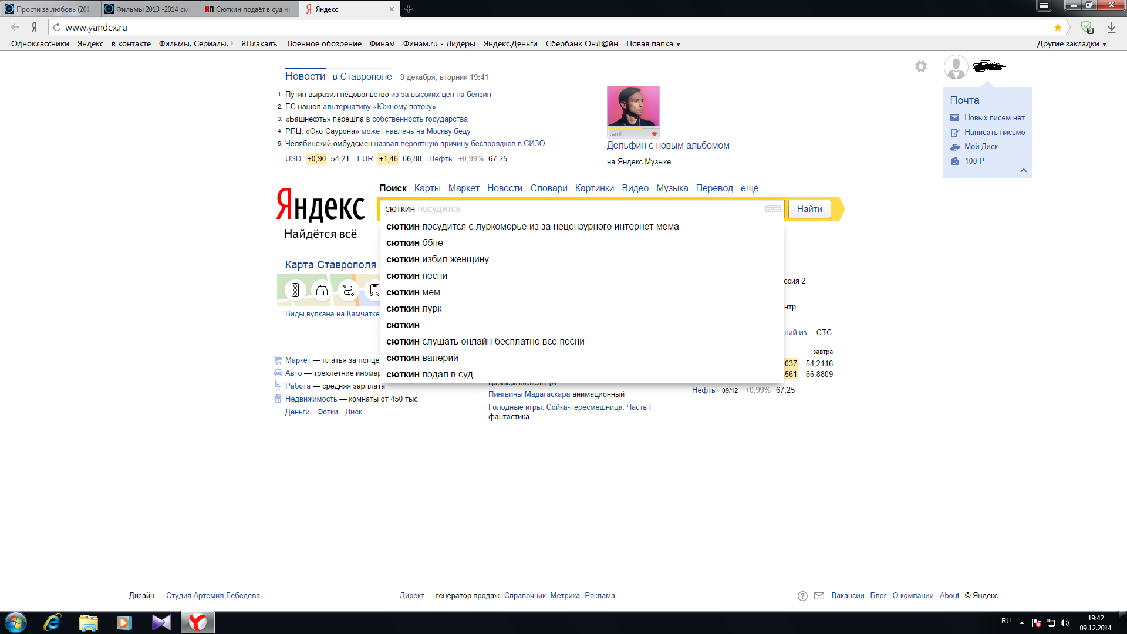The width and height of the screenshot is (1127, 634).
Task: Open 'Написать письмо' in Почта widget
Action: tap(994, 132)
